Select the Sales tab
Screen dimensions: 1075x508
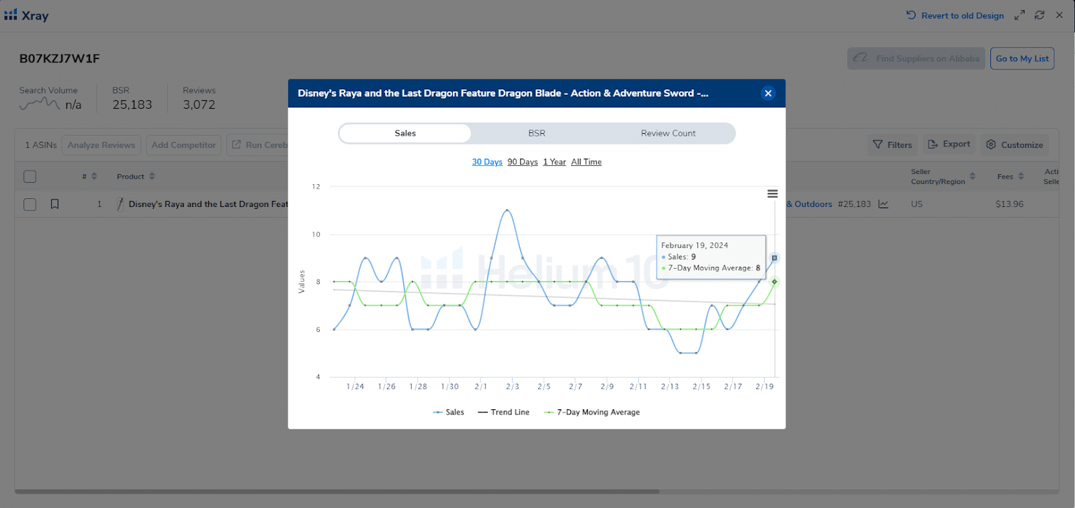pos(405,133)
